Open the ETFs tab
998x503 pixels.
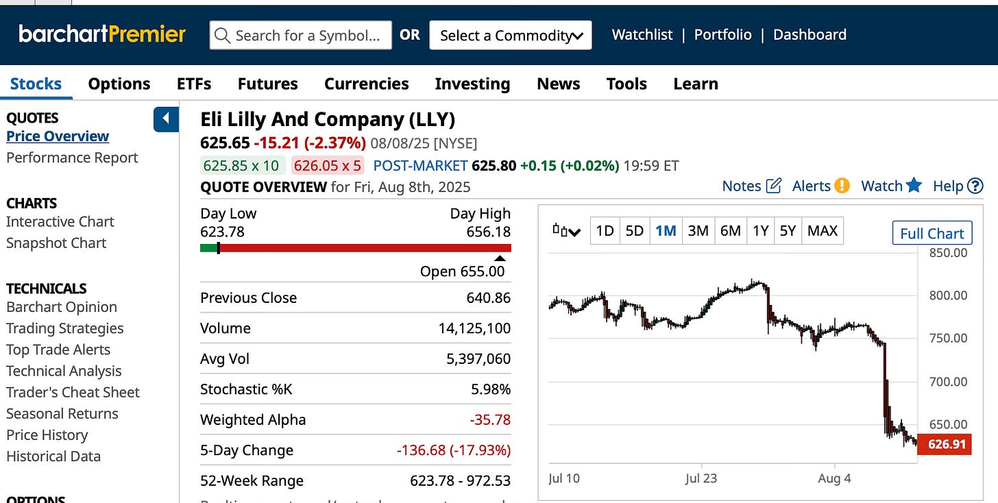[x=194, y=84]
